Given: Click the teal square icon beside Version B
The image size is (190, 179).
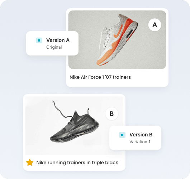Looking at the screenshot, I should tap(122, 135).
